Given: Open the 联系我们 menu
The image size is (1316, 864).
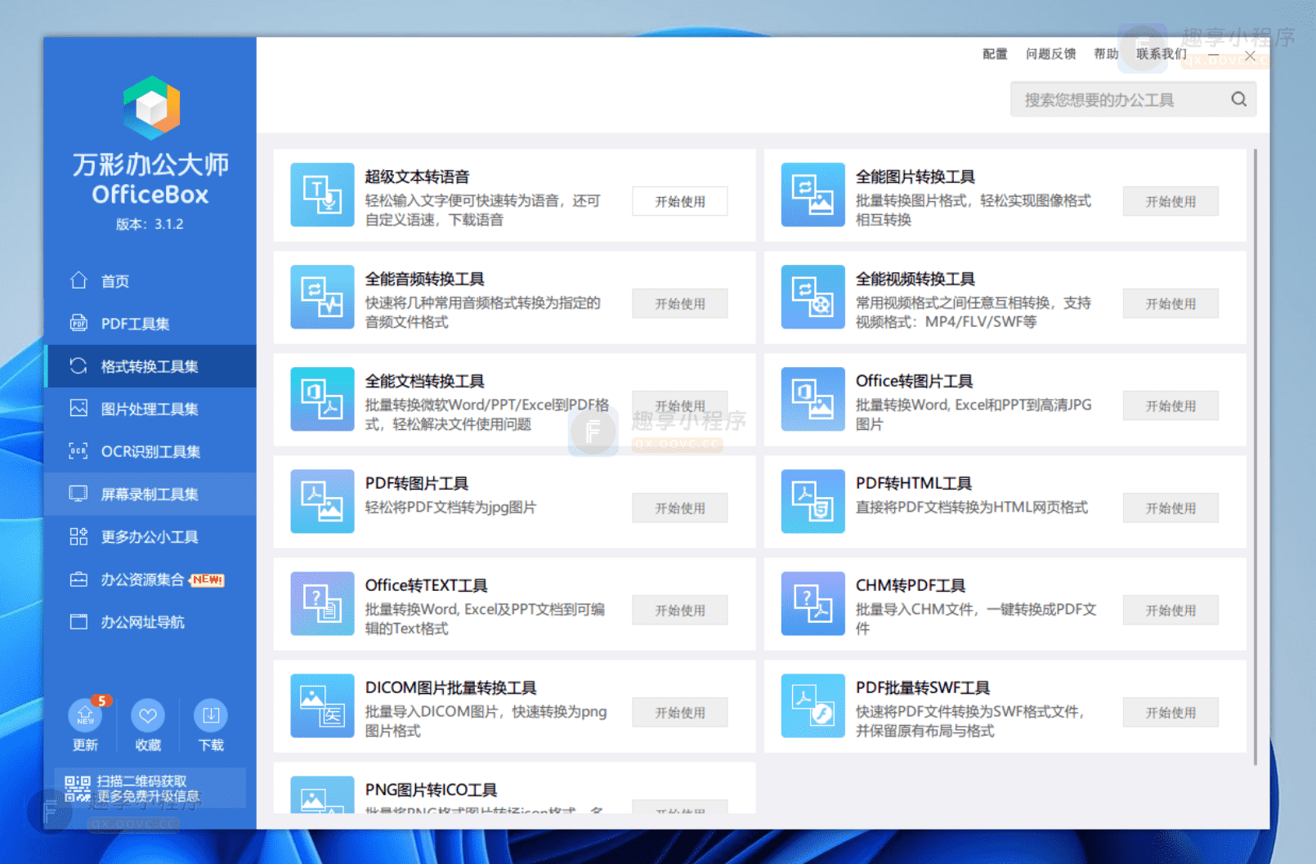Looking at the screenshot, I should click(x=1162, y=54).
